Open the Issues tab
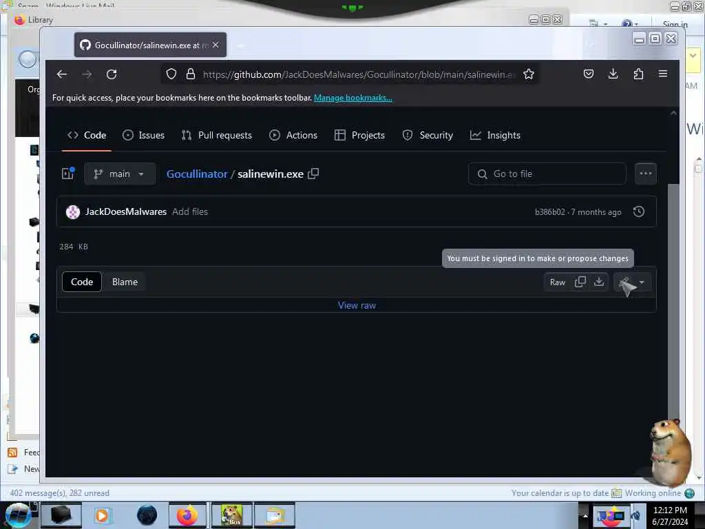This screenshot has height=529, width=705. coord(143,135)
